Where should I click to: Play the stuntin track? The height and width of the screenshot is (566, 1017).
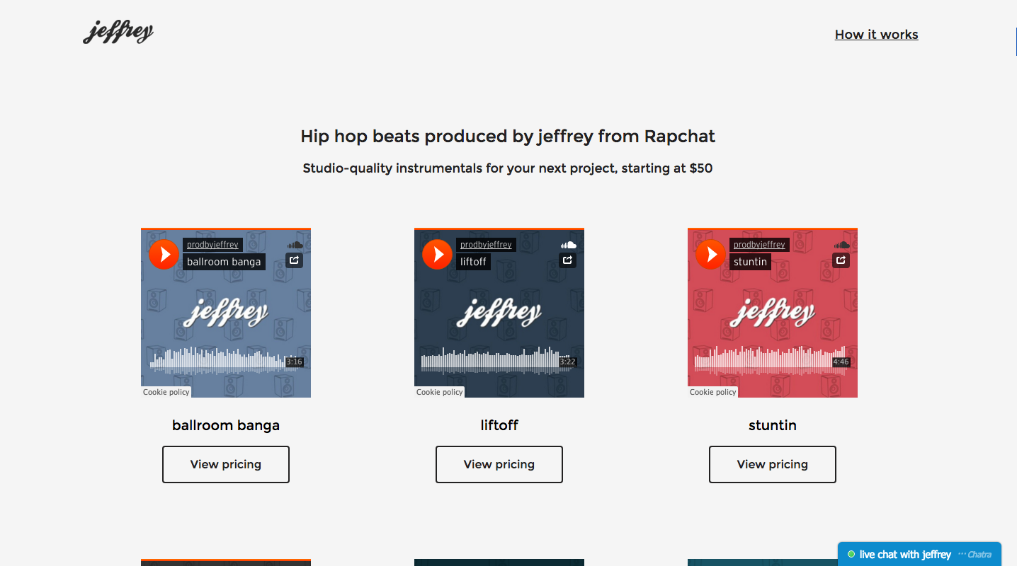[x=710, y=254]
